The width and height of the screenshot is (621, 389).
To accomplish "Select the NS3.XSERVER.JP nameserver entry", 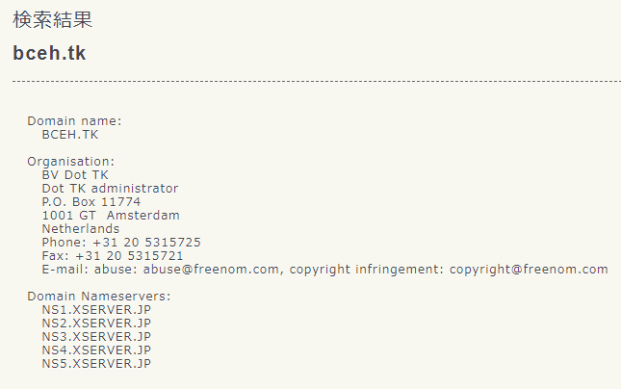I will [96, 337].
